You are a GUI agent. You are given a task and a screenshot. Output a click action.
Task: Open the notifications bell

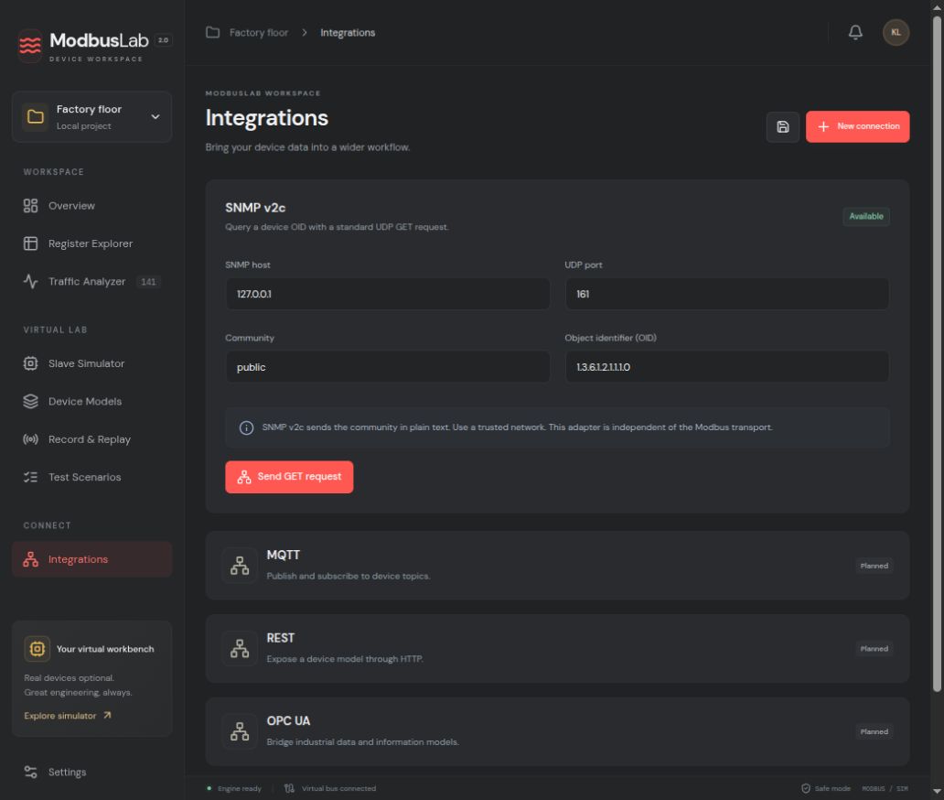[855, 32]
